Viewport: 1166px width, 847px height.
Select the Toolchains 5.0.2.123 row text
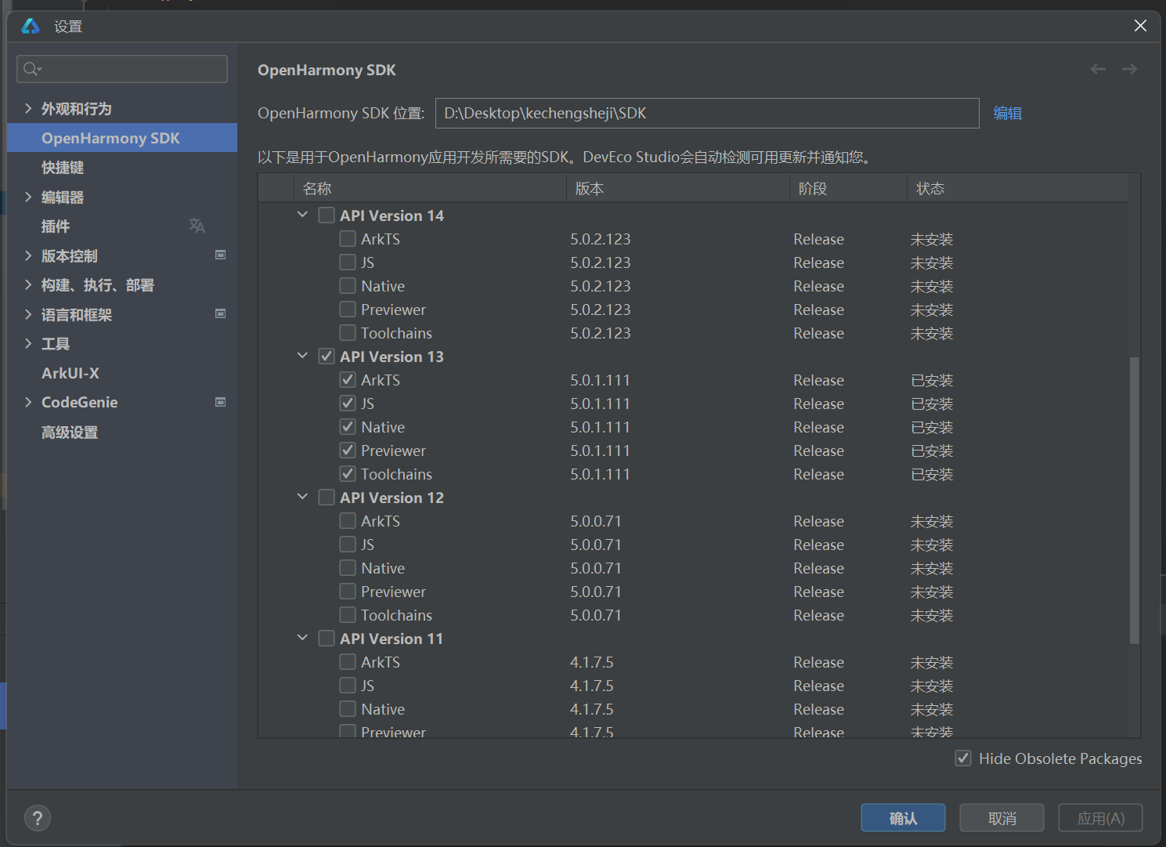(396, 333)
